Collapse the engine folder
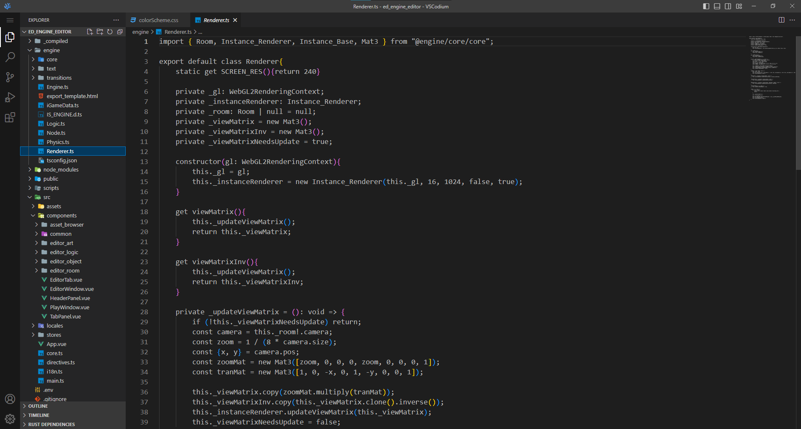This screenshot has height=429, width=801. pos(73,50)
